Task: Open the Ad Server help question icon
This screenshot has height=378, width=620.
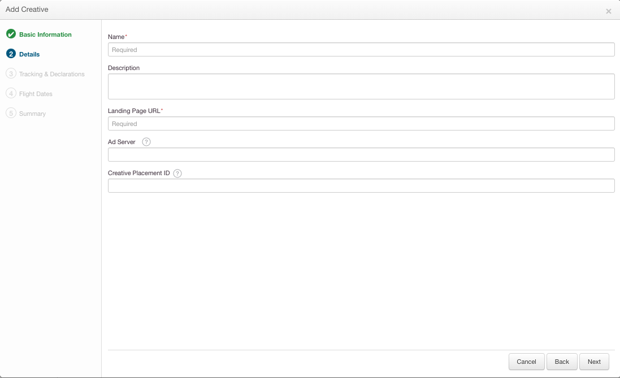Action: tap(146, 142)
